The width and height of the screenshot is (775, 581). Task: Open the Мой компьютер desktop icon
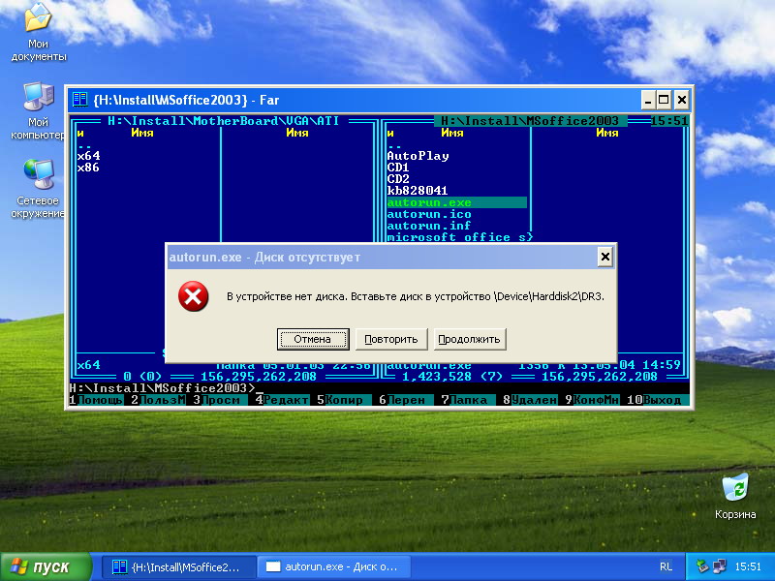[39, 111]
